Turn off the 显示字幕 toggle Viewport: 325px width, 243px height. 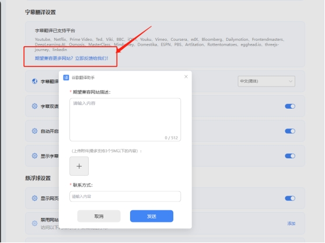pyautogui.click(x=290, y=156)
